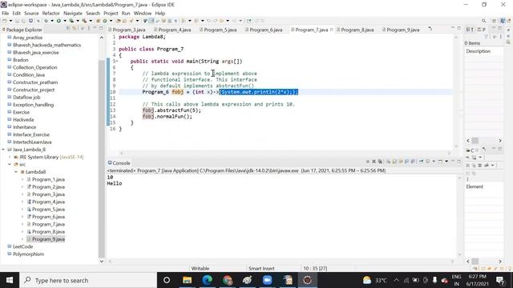Click the New file toolbar icon
The width and height of the screenshot is (513, 288).
point(5,21)
